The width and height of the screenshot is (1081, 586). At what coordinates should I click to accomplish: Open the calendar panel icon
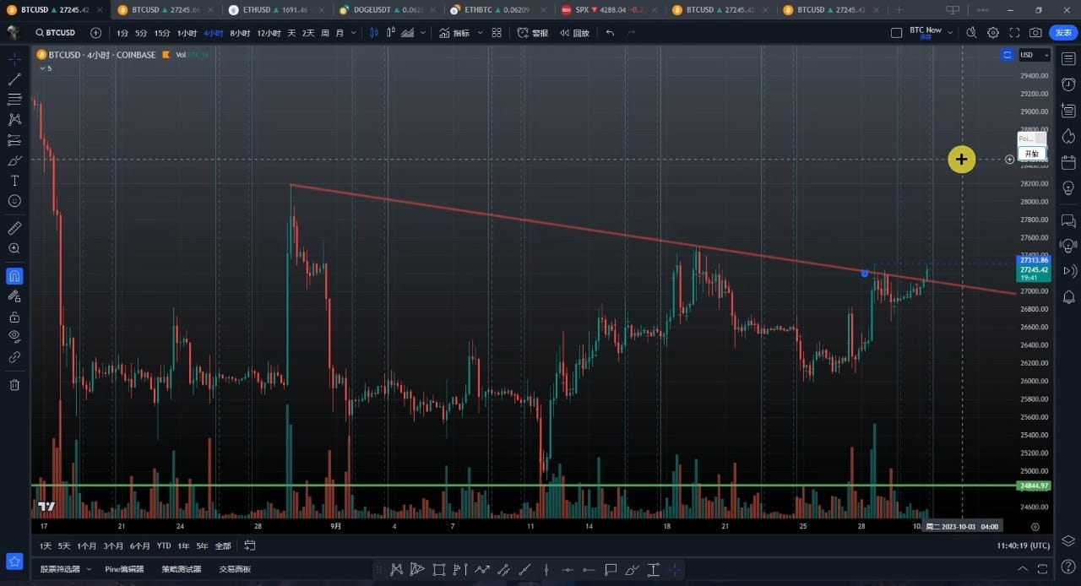tap(1068, 162)
